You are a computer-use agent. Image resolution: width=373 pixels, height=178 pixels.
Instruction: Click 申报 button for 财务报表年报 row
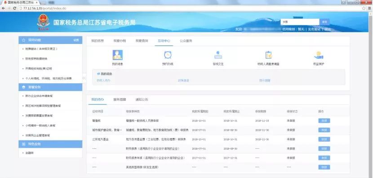324,158
